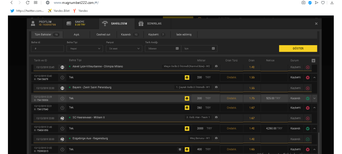Click the basketball icon beside Asvel Lyon-Villeurbanne

pos(62,67)
